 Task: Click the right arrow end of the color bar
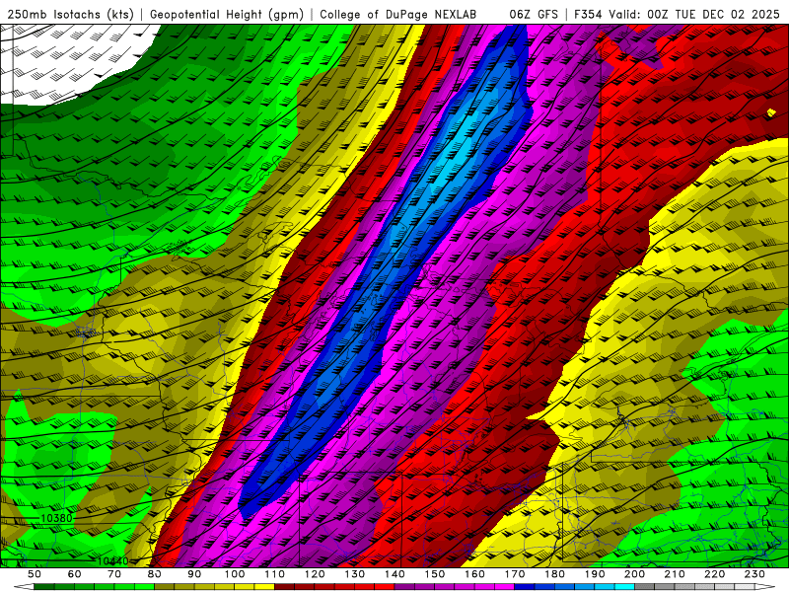point(765,587)
